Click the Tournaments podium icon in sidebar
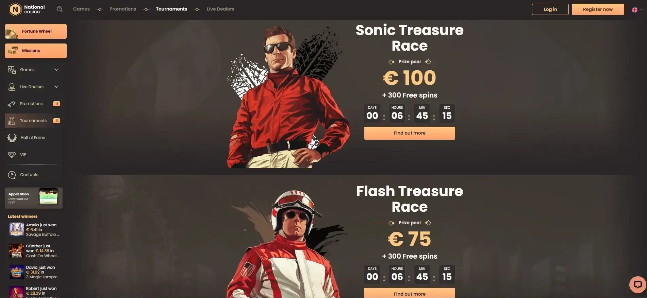This screenshot has width=647, height=298. (x=12, y=121)
